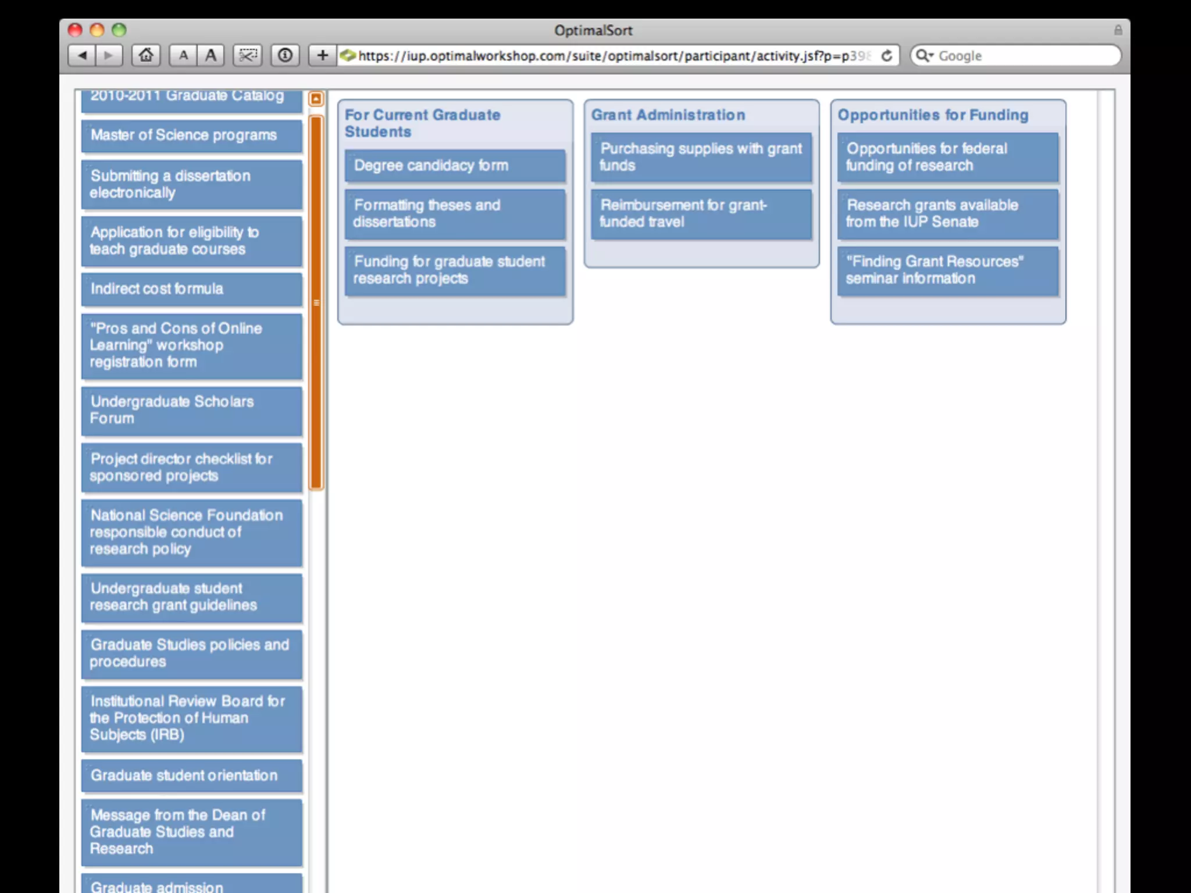Click the add bookmark plus button
Screen dimensions: 1191x893
[322, 56]
